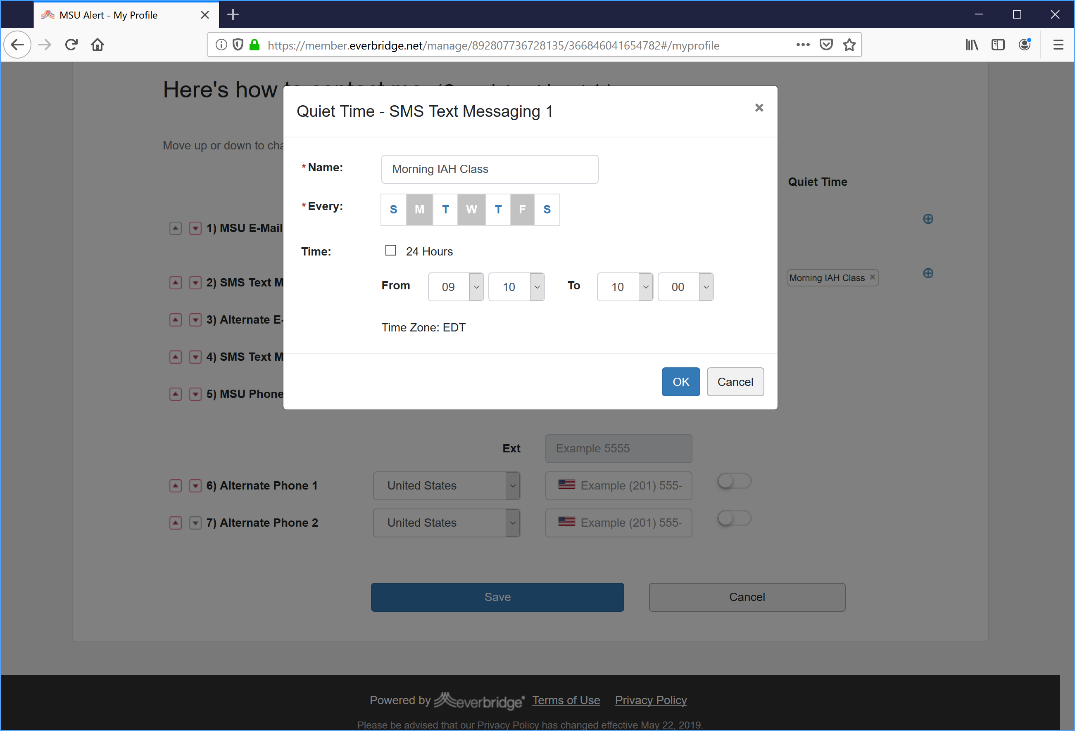Viewport: 1075px width, 731px height.
Task: Move 5) MSU Phone up
Action: click(175, 394)
